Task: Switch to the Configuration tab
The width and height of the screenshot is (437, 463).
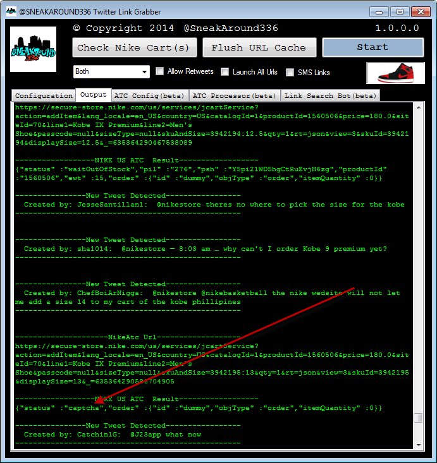Action: 44,95
